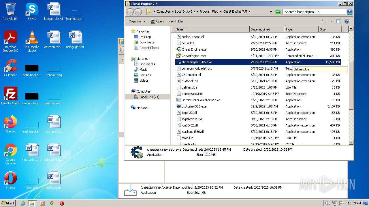The image size is (369, 207).
Task: Launch the Skype desktop shortcut
Action: 32,11
